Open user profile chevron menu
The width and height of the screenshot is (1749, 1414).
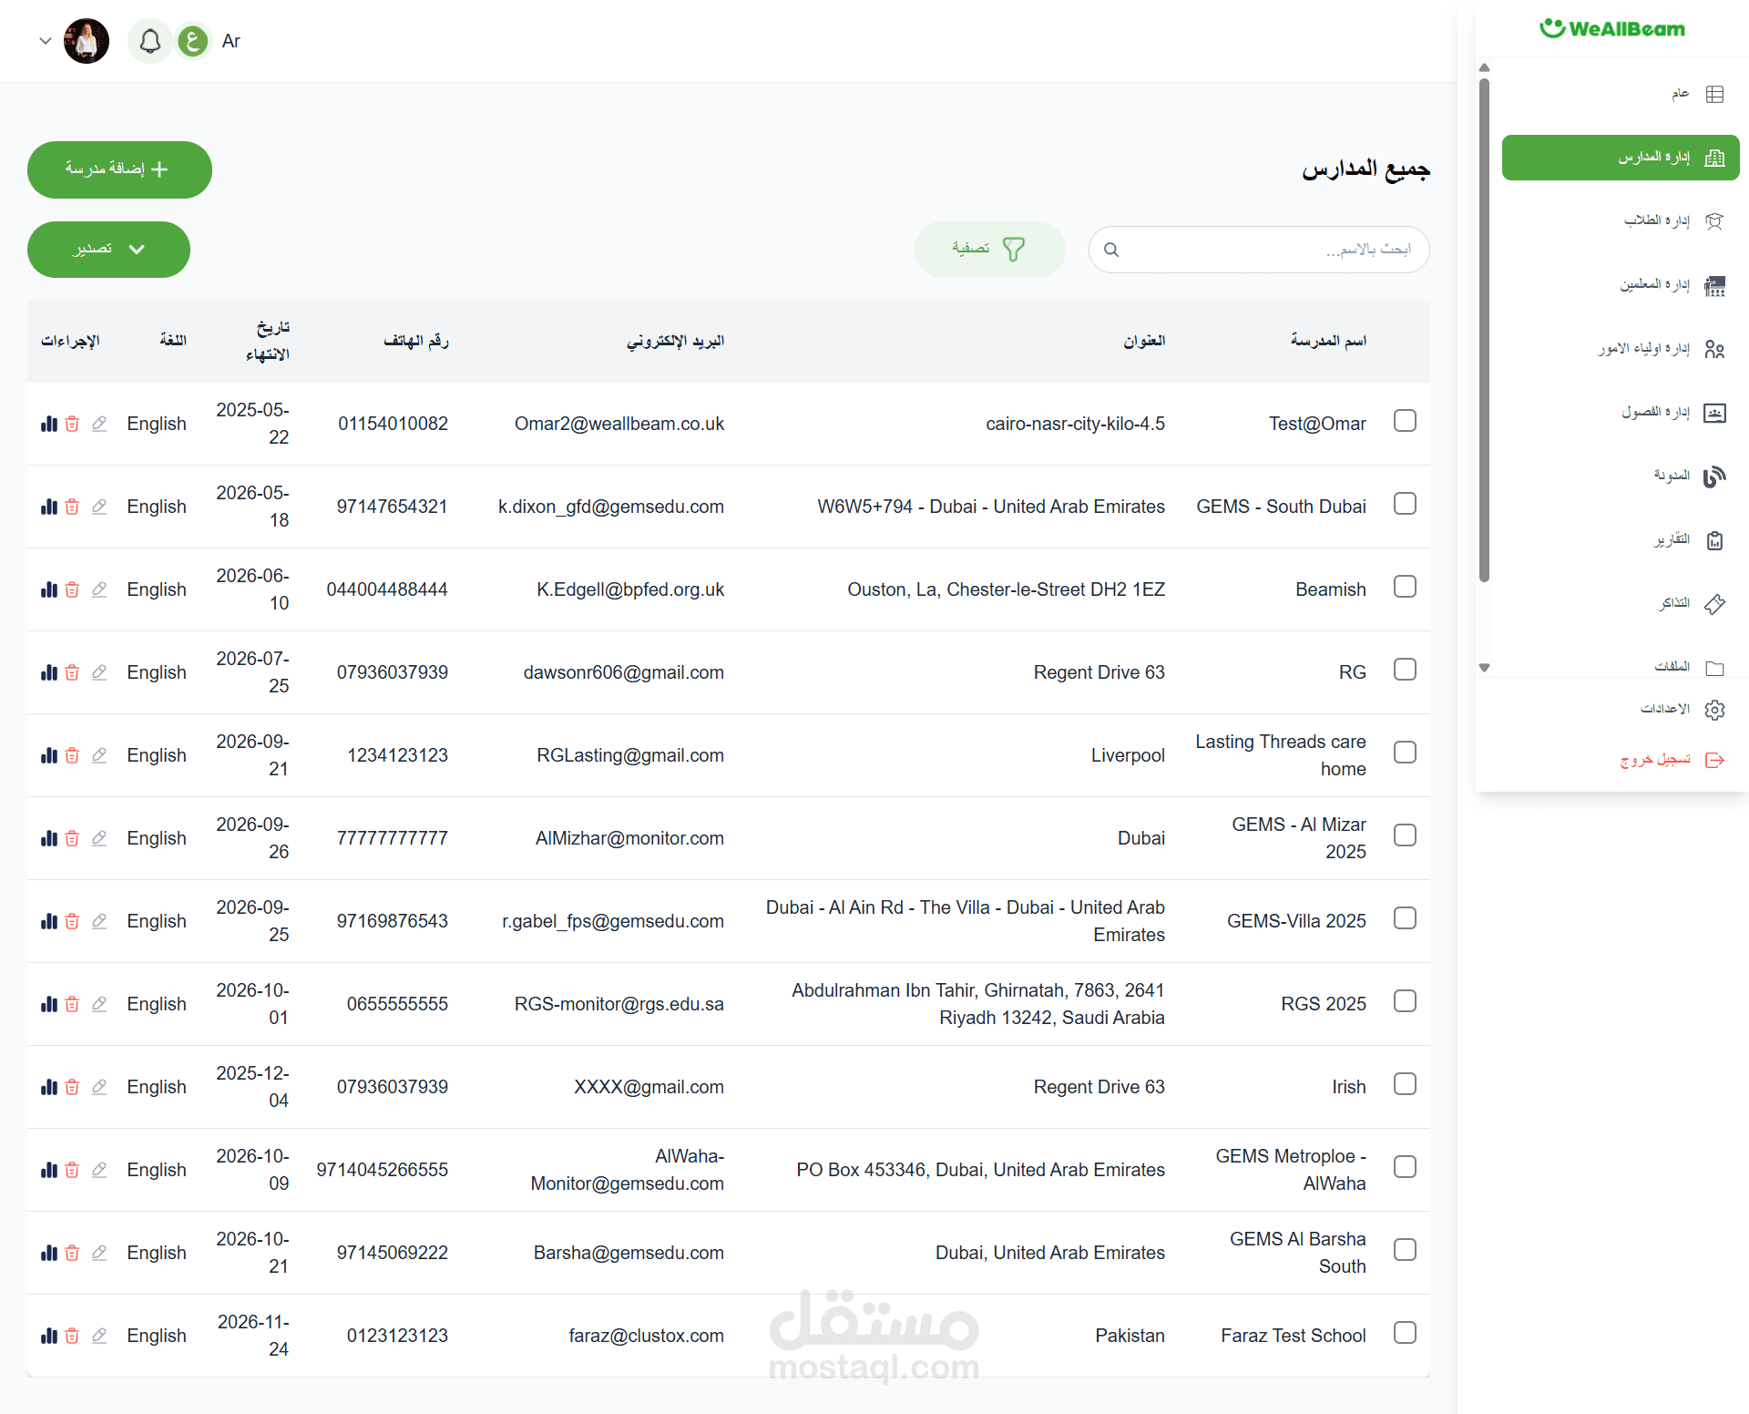45,41
